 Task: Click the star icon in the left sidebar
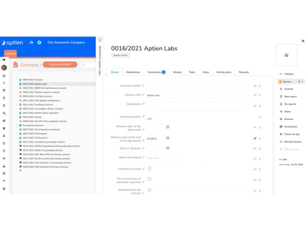coord(4,128)
